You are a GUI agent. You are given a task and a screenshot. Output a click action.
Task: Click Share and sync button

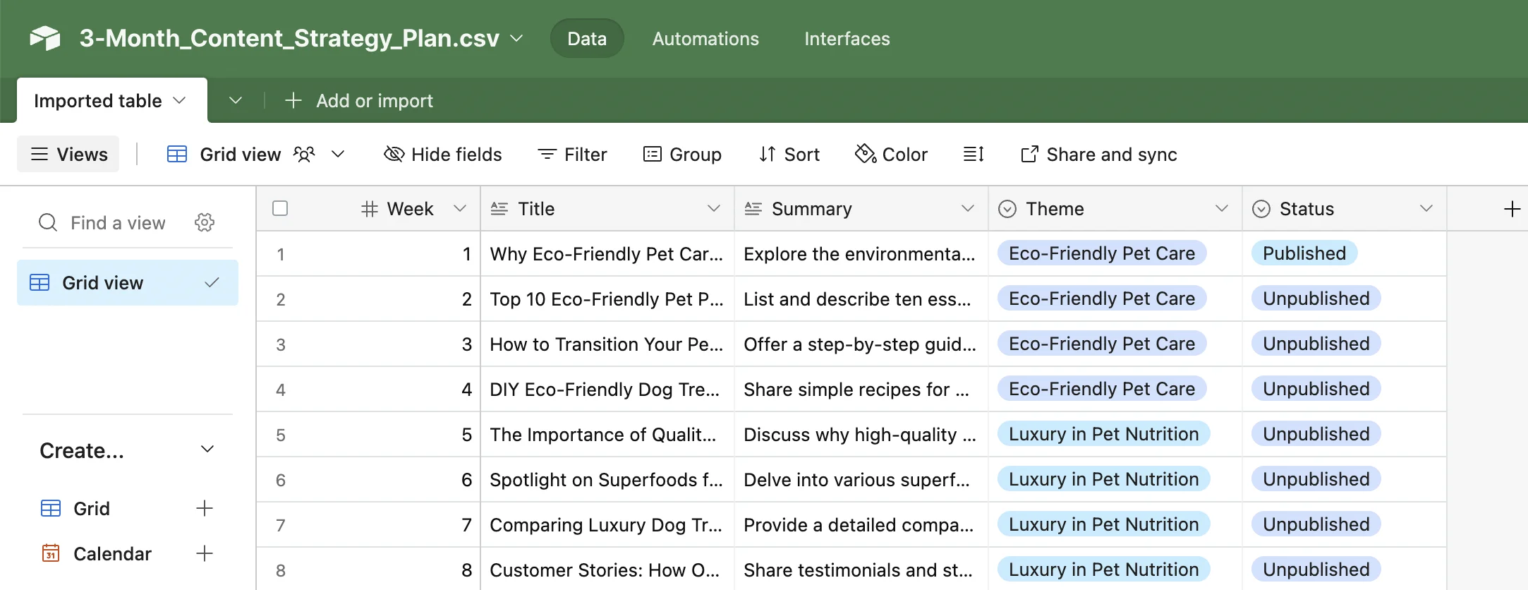point(1098,154)
